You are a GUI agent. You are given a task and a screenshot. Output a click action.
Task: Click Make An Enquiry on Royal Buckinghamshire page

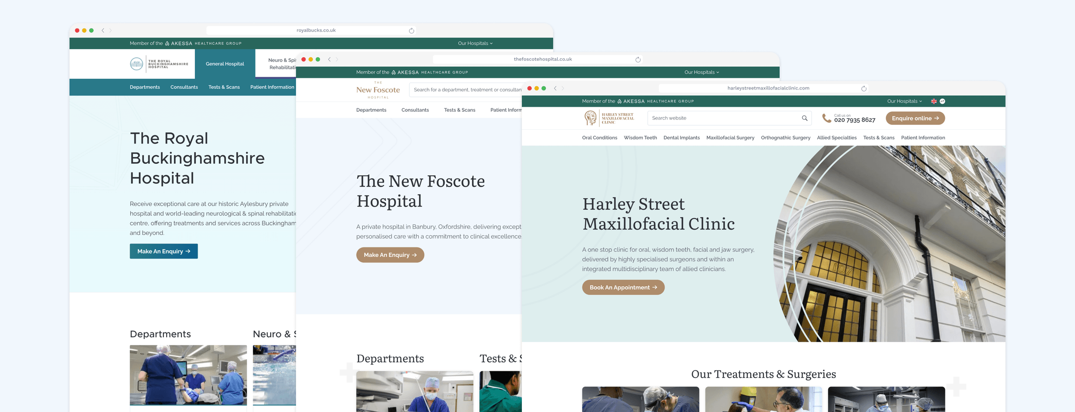pos(163,251)
